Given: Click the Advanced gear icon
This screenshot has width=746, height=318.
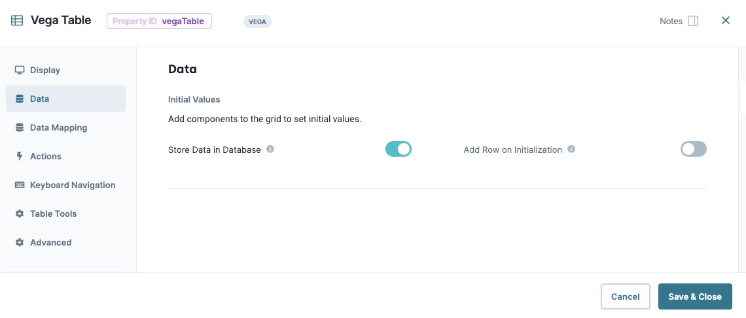Looking at the screenshot, I should (20, 242).
